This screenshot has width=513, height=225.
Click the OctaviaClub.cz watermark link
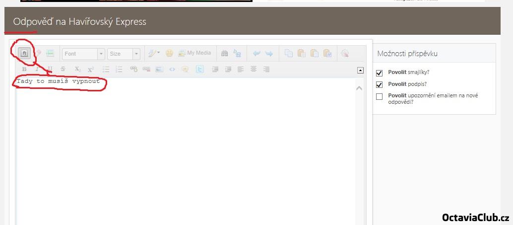[x=475, y=218]
